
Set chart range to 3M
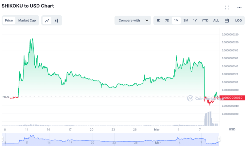tap(186, 21)
